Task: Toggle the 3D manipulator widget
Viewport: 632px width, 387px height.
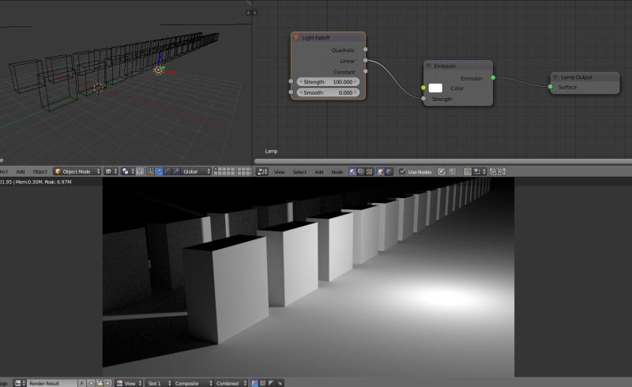Action: coord(150,171)
